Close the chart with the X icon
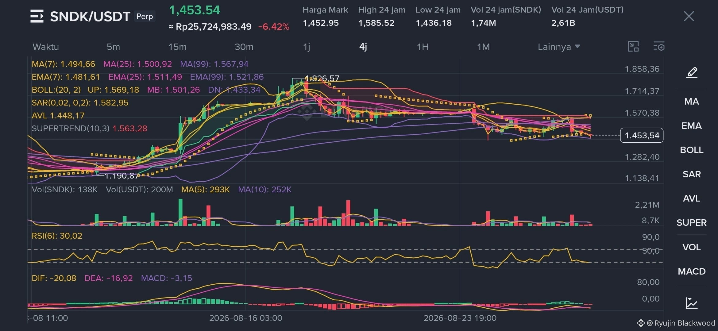This screenshot has width=718, height=331. [x=689, y=16]
